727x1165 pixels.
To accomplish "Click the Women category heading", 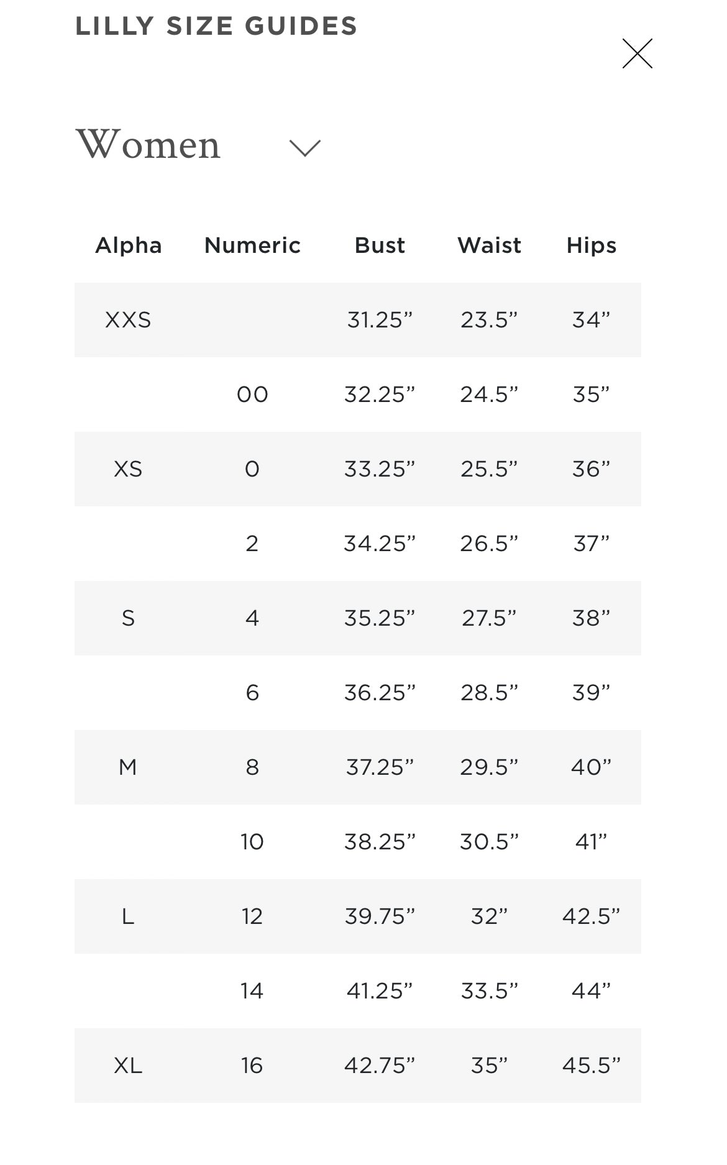I will [148, 145].
